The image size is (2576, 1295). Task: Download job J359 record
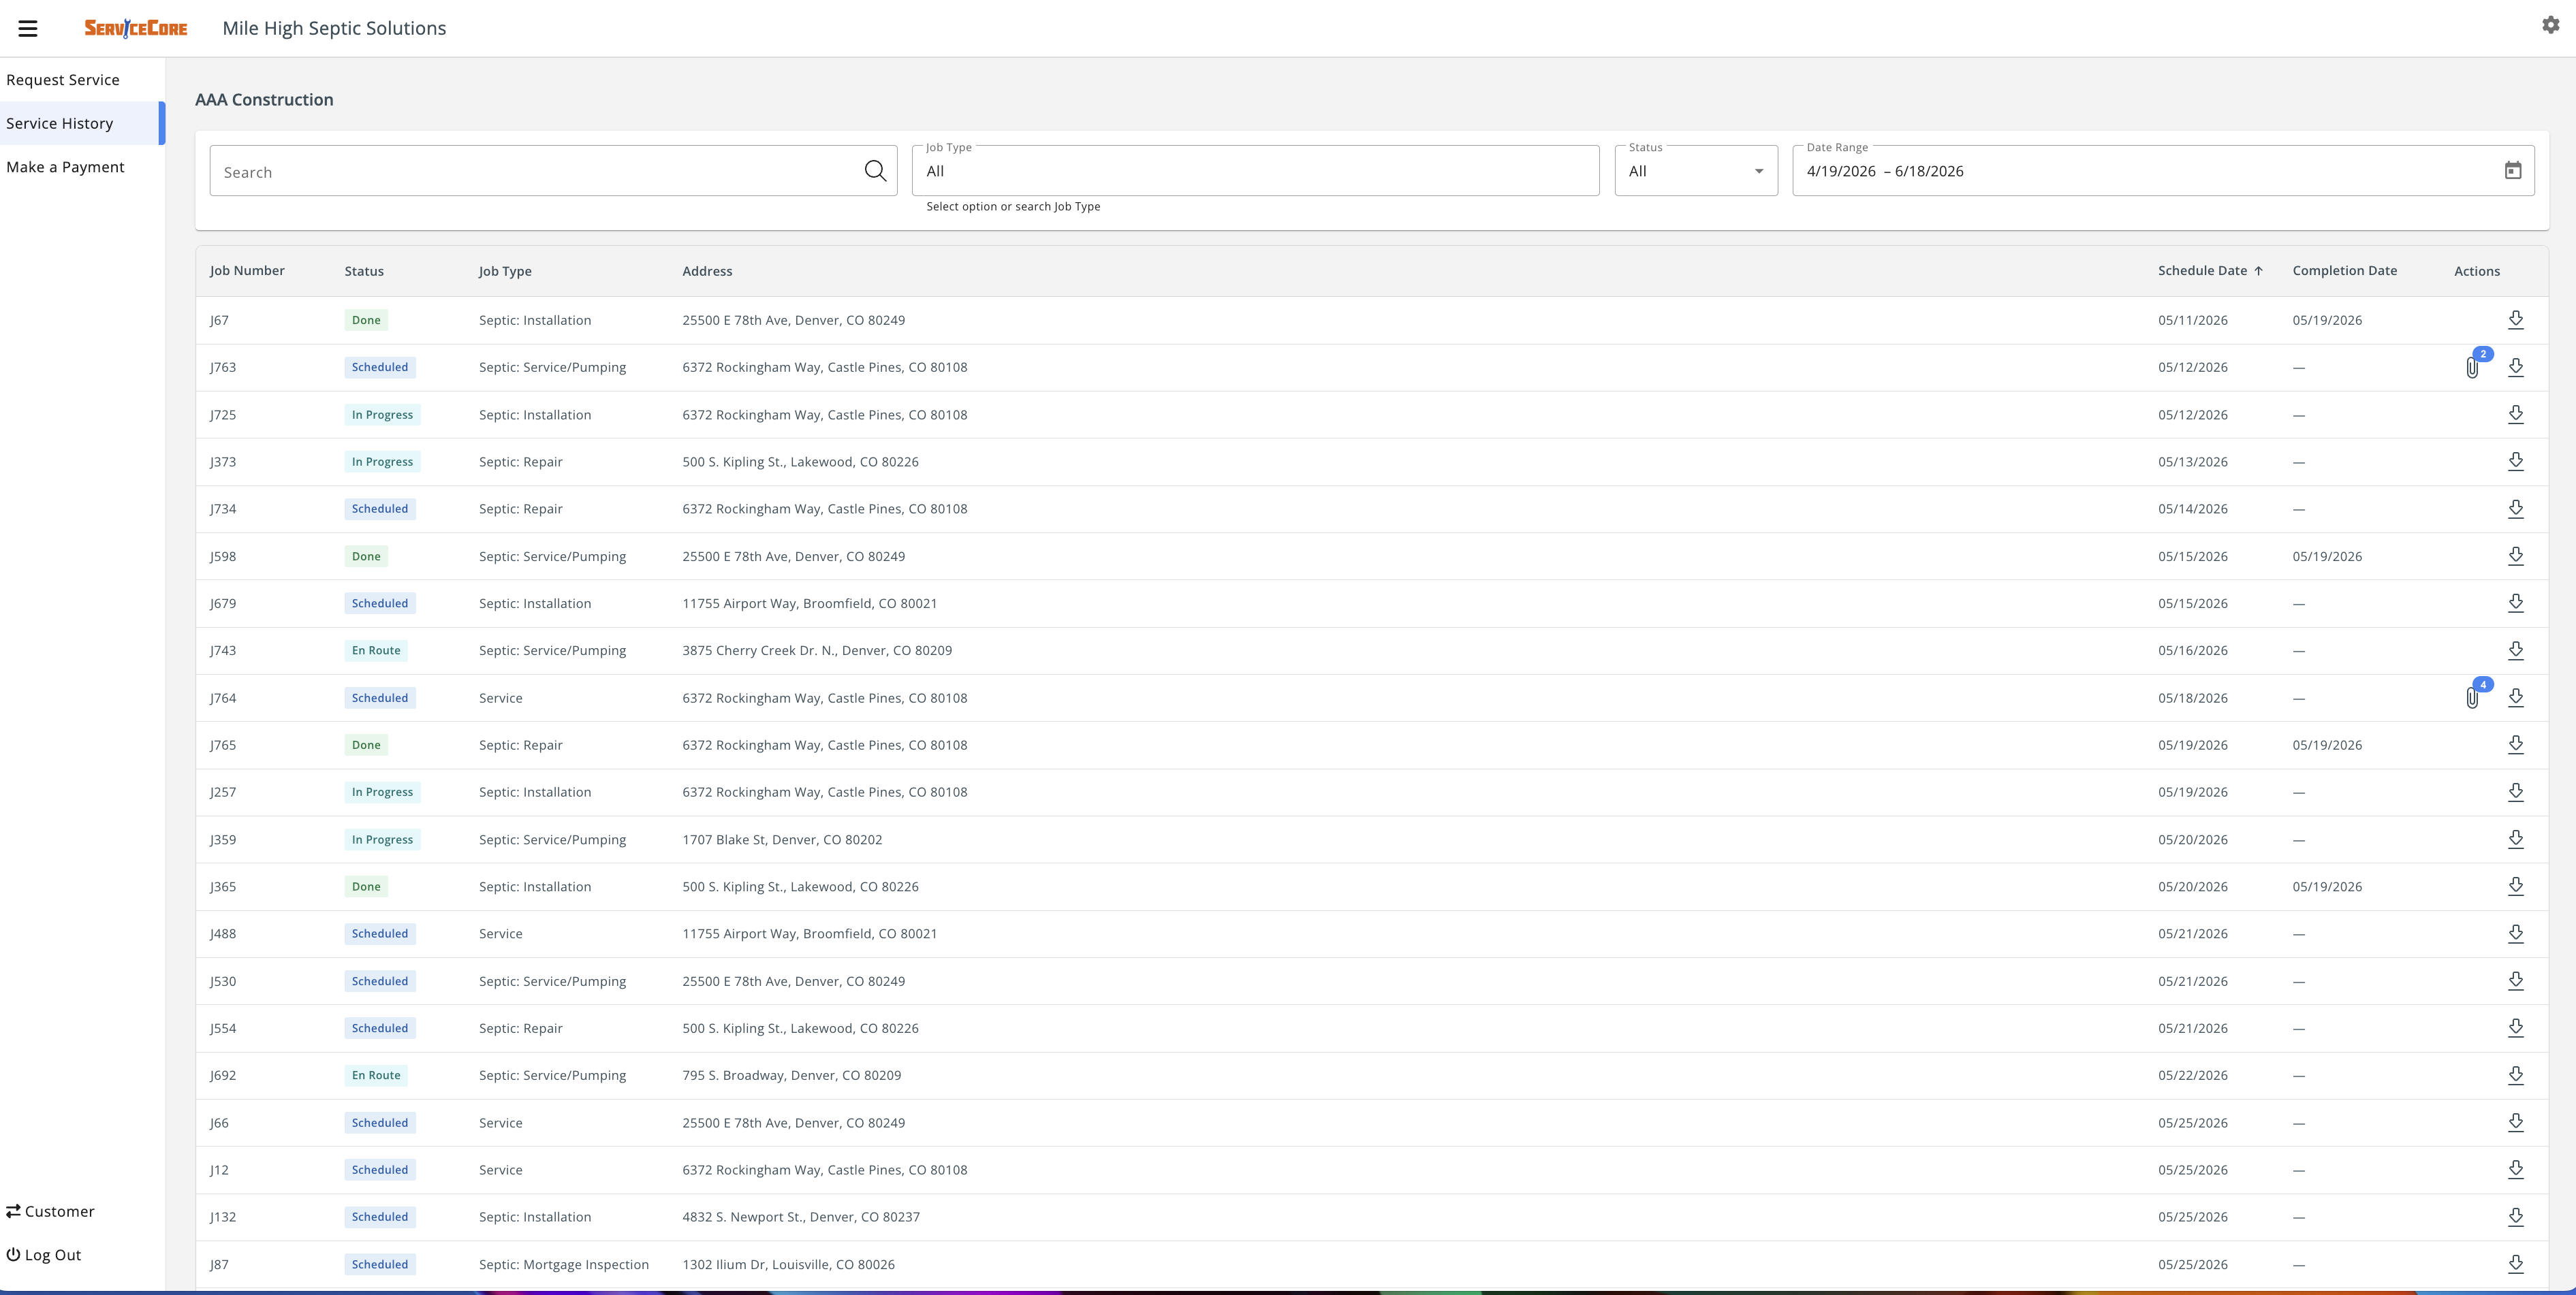point(2516,839)
